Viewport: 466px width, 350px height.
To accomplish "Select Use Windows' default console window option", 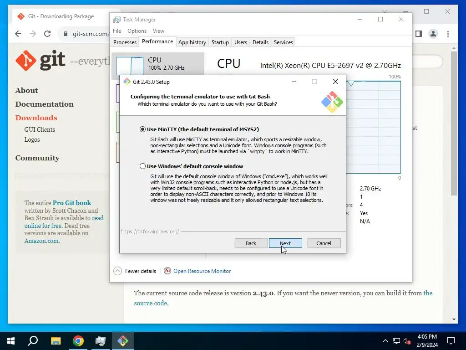I will 142,166.
